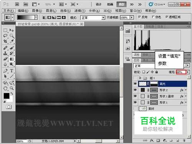This screenshot has height=144, width=192.
Task: Select the Healing Brush tool
Action: pyautogui.click(x=5, y=48)
